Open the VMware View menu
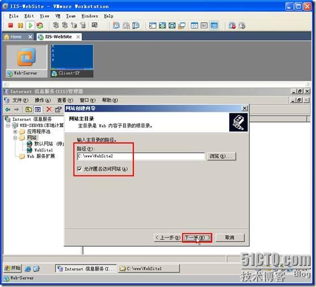Screen dimensions: 316x287 tap(44, 16)
